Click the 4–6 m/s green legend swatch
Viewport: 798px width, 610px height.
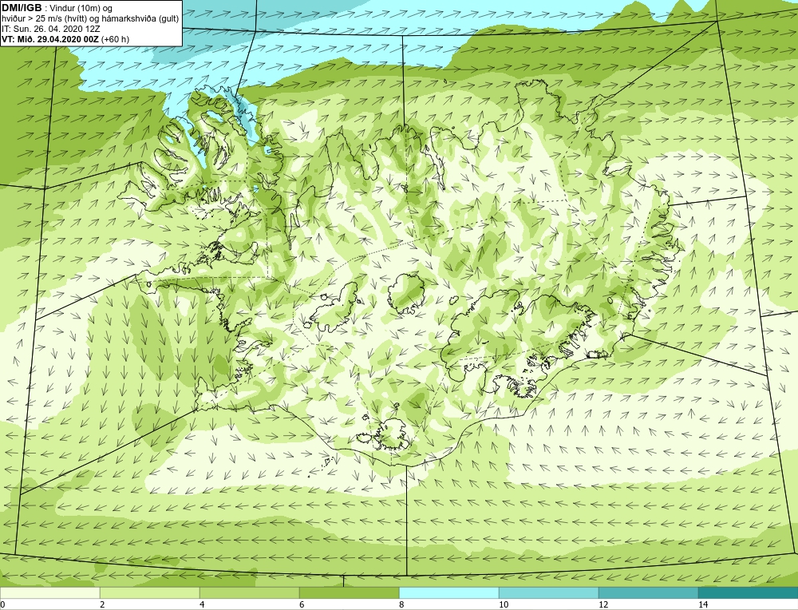(x=249, y=592)
